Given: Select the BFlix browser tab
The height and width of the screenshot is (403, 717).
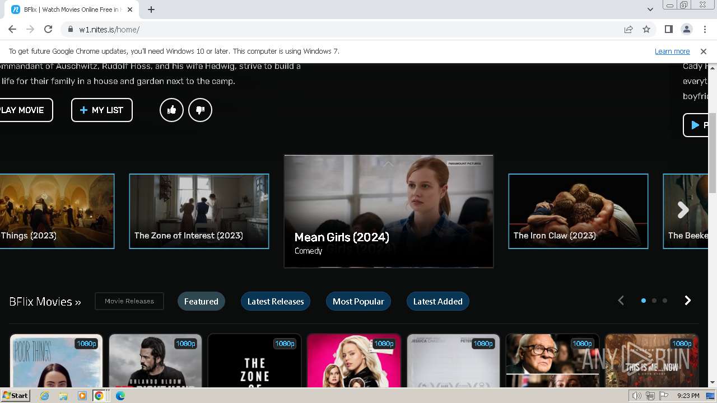Looking at the screenshot, I should (x=72, y=10).
